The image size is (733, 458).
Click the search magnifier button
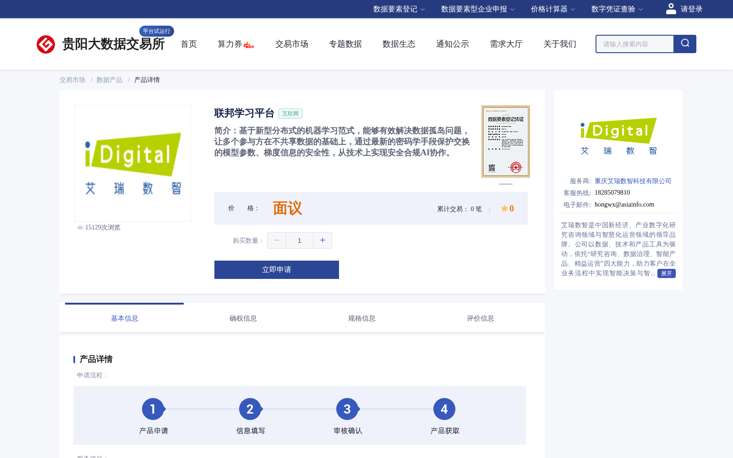pos(685,44)
